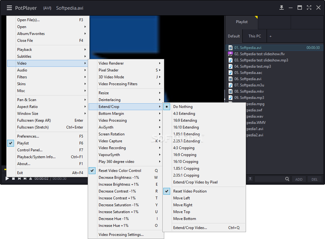Select playlist item 02. Softpedia test slideshow.flv
325x239 pixels.
(273, 54)
